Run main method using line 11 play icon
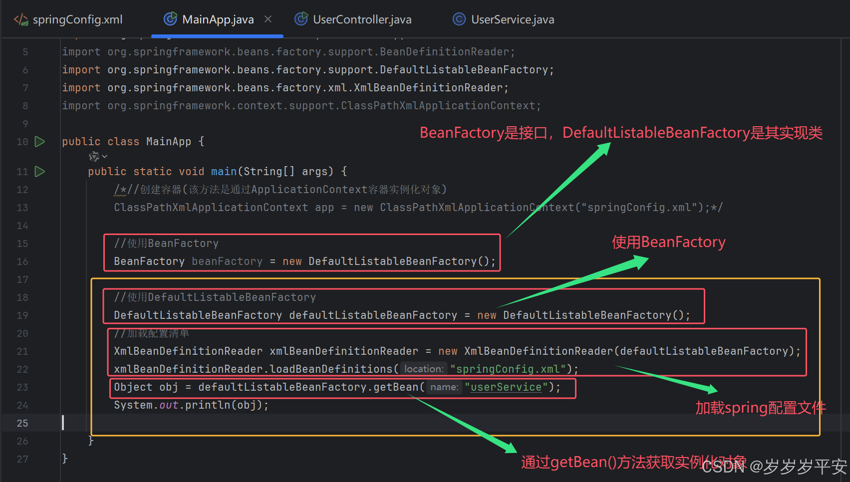The height and width of the screenshot is (482, 850). tap(39, 172)
